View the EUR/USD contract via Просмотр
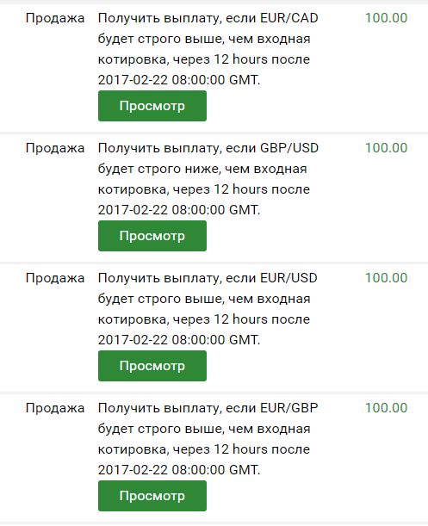This screenshot has height=526, width=428. pos(152,366)
